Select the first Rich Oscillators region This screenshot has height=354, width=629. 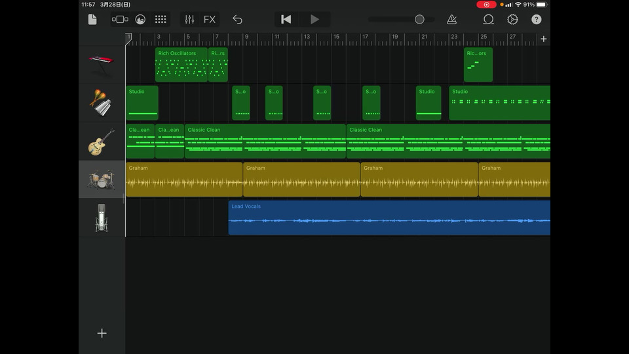[x=181, y=65]
